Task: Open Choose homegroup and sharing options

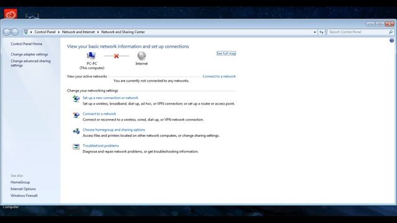Action: pos(114,129)
